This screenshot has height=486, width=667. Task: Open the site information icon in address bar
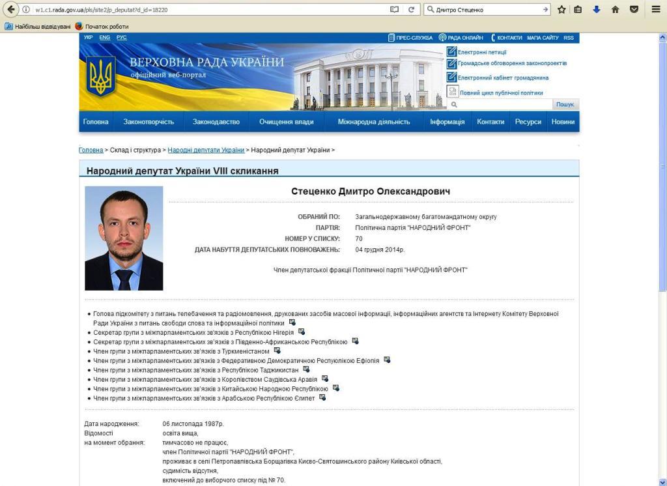tap(26, 10)
